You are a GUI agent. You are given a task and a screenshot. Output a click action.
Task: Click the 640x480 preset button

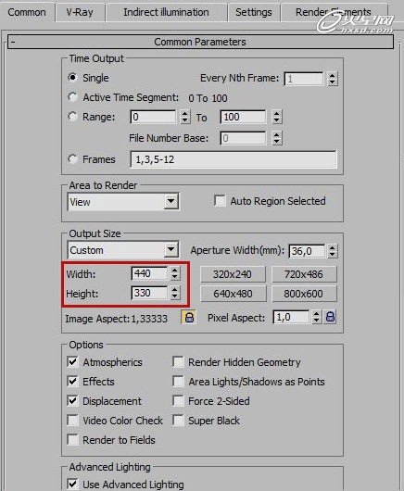pos(233,294)
